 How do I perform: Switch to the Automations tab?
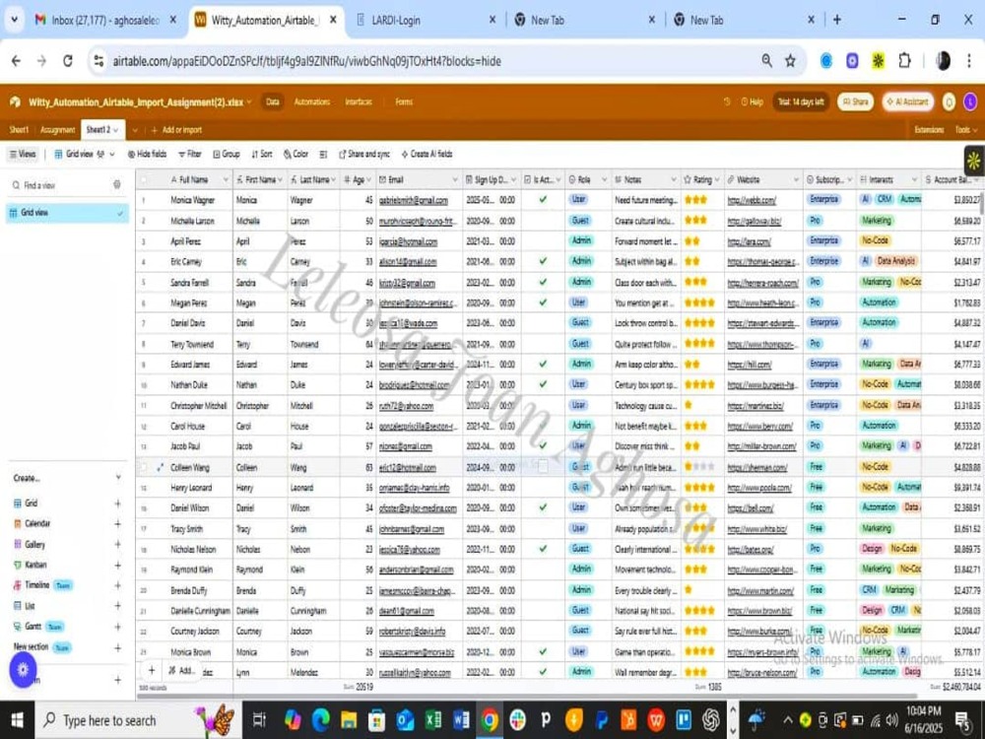point(311,101)
